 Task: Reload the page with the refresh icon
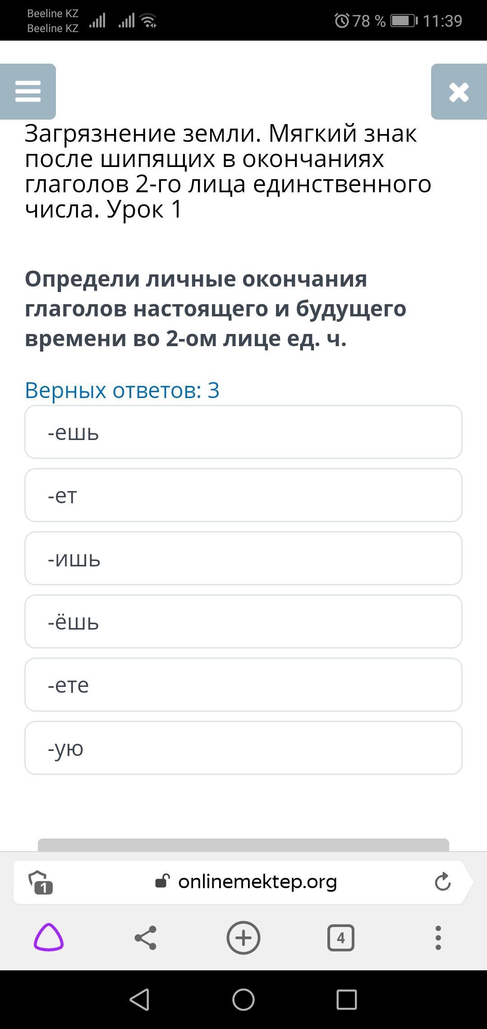click(x=442, y=881)
